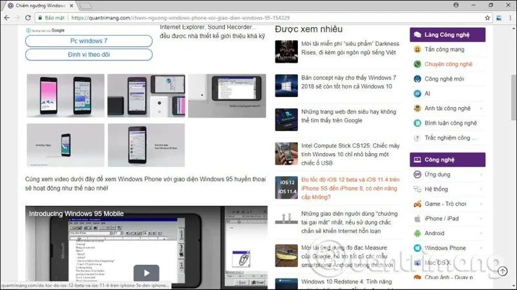Image resolution: width=517 pixels, height=290 pixels.
Task: Click the Trắc nghiệm công nghệ icon
Action: tap(417, 138)
